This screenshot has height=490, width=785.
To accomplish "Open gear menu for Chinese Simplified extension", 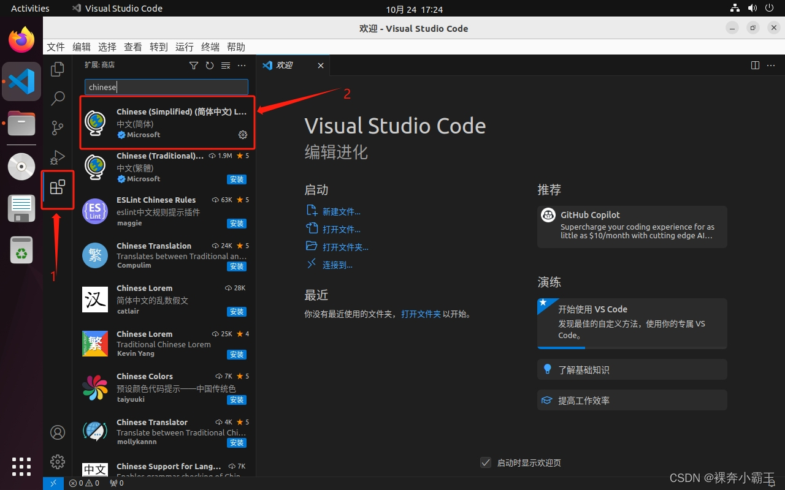I will coord(242,135).
